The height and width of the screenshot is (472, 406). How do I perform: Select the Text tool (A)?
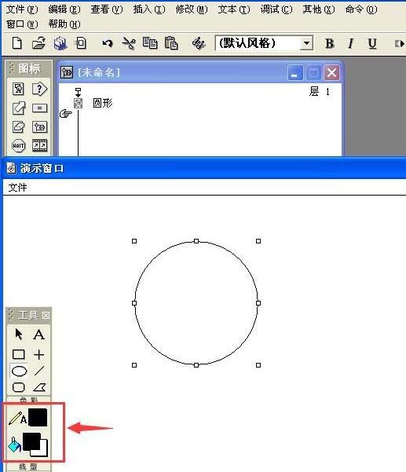(x=38, y=335)
